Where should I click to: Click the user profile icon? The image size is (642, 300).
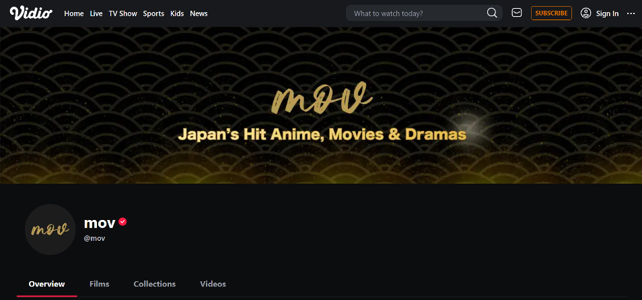point(586,13)
